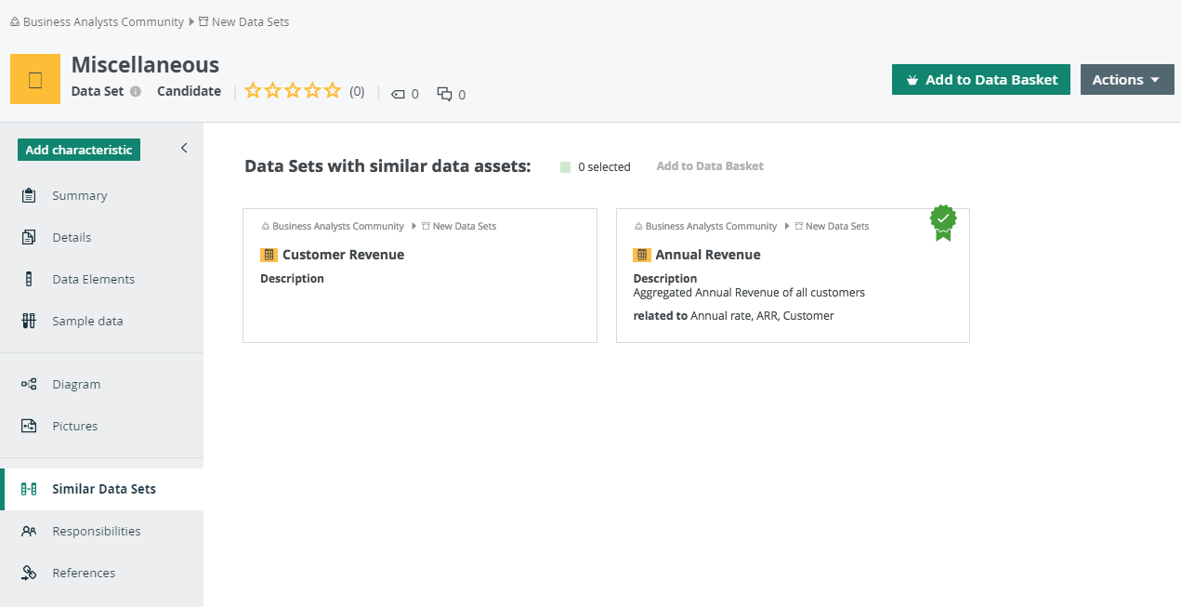The height and width of the screenshot is (607, 1181).
Task: Click the References link icon
Action: 29,573
